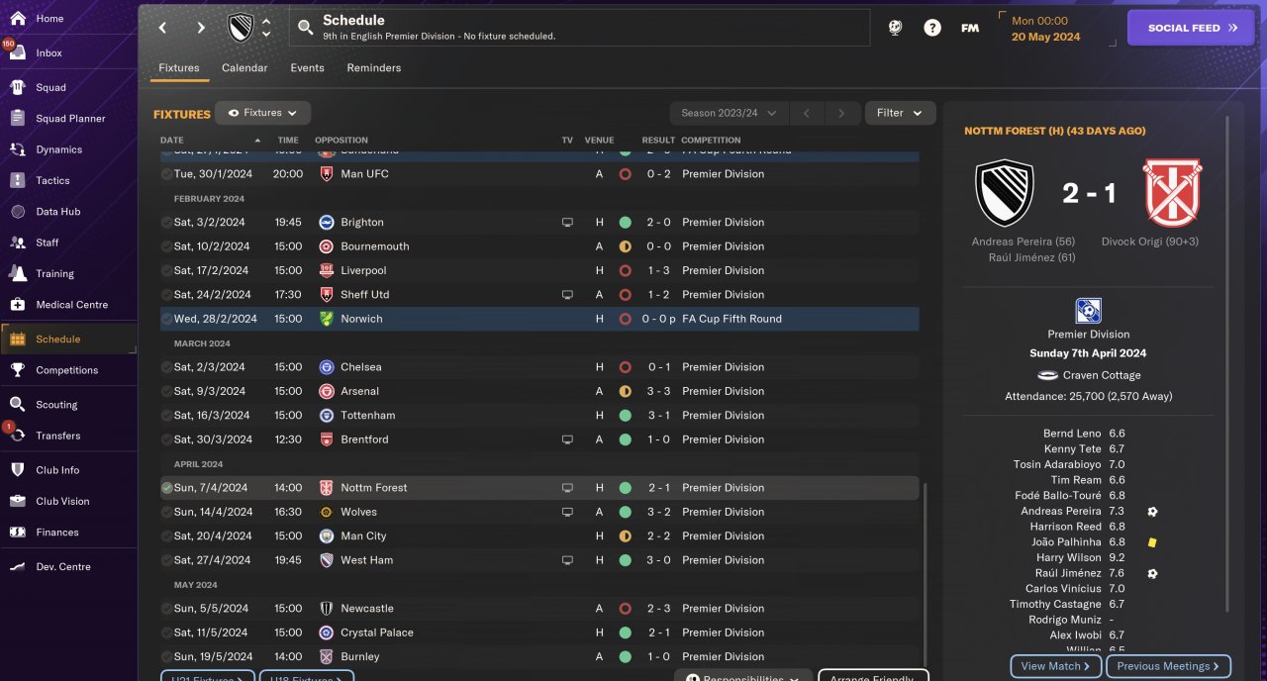
Task: Click the help question mark icon
Action: pos(932,28)
